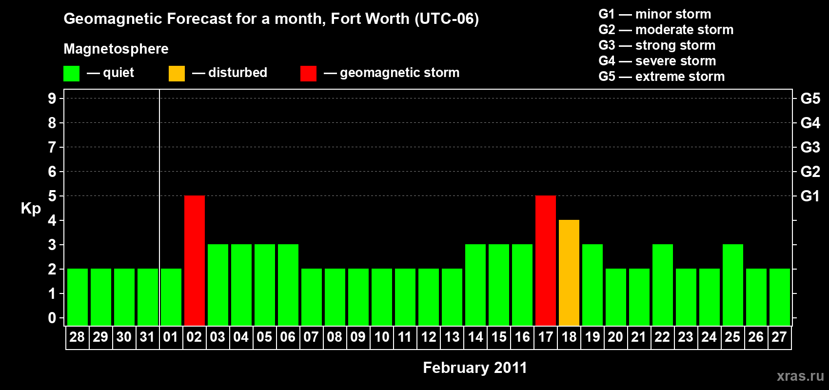Click the green quiet legend swatch
This screenshot has height=390, width=829.
point(71,74)
